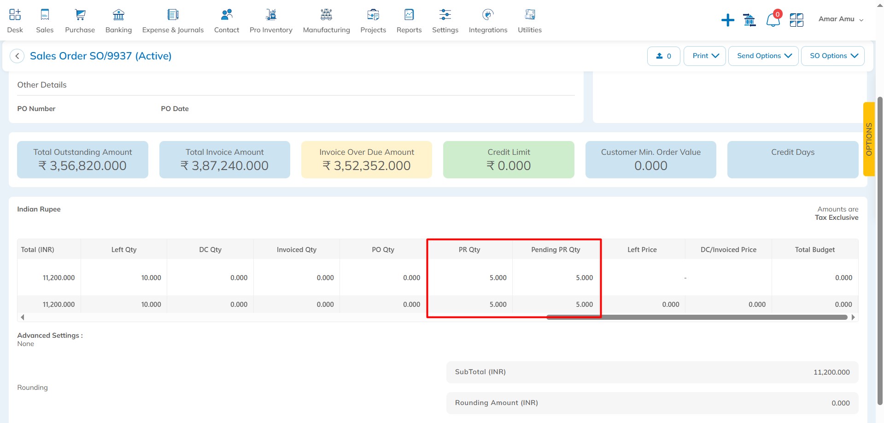Open the Settings sliders icon
This screenshot has width=884, height=423.
coord(445,15)
